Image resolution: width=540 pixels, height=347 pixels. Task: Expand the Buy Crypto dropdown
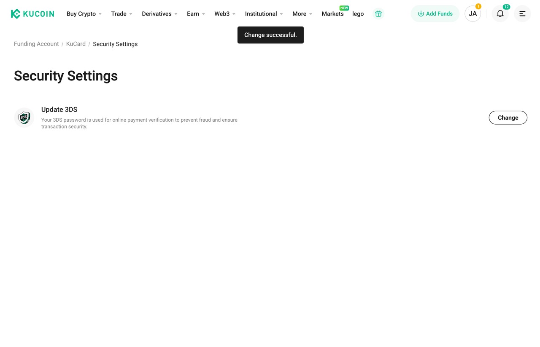coord(84,14)
